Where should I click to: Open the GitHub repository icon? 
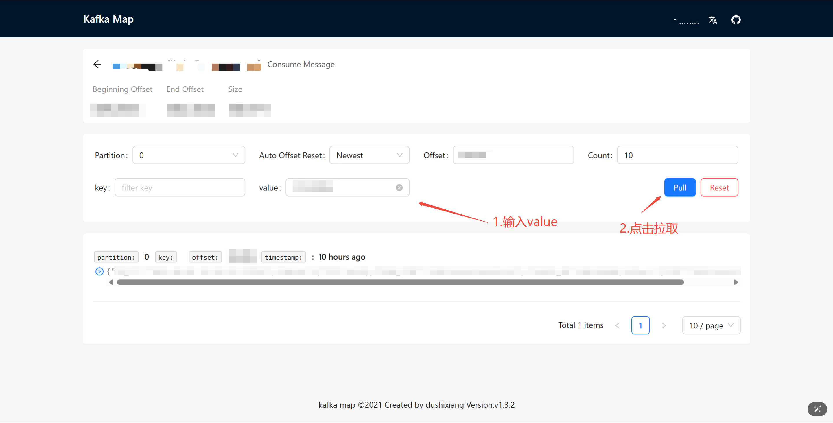(736, 20)
